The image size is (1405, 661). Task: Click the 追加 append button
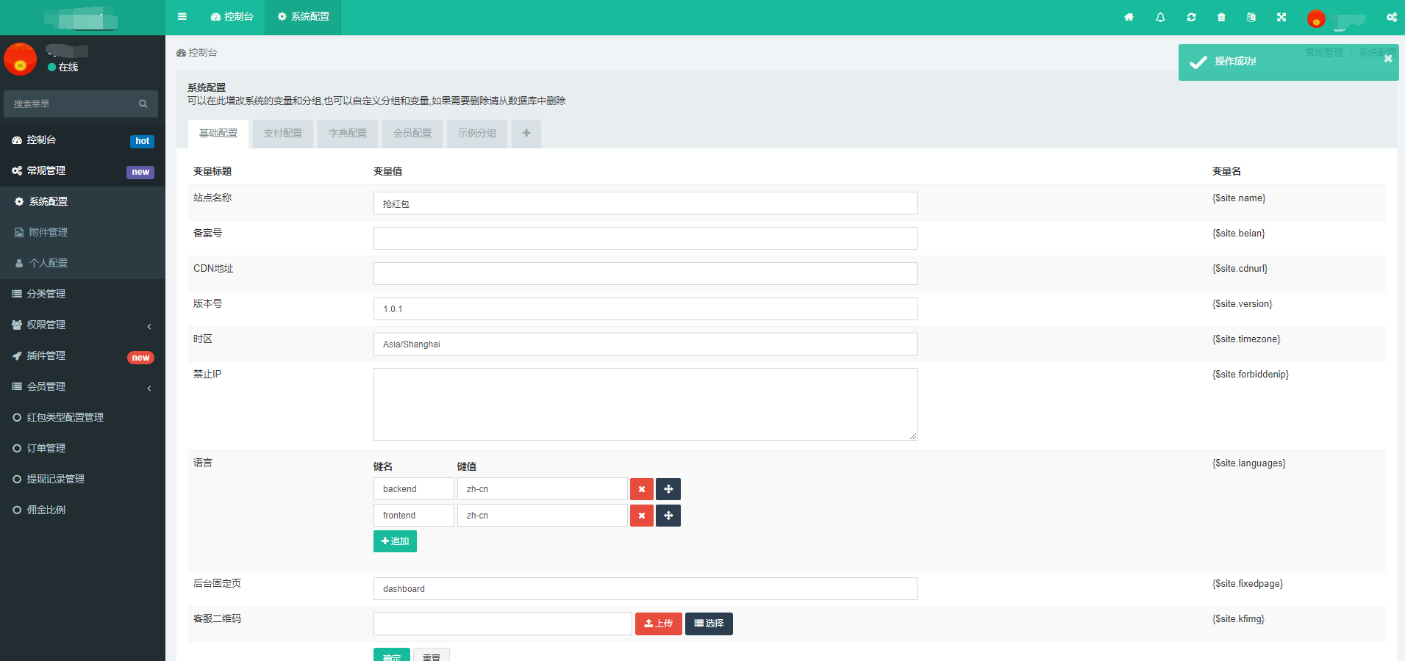pos(395,541)
